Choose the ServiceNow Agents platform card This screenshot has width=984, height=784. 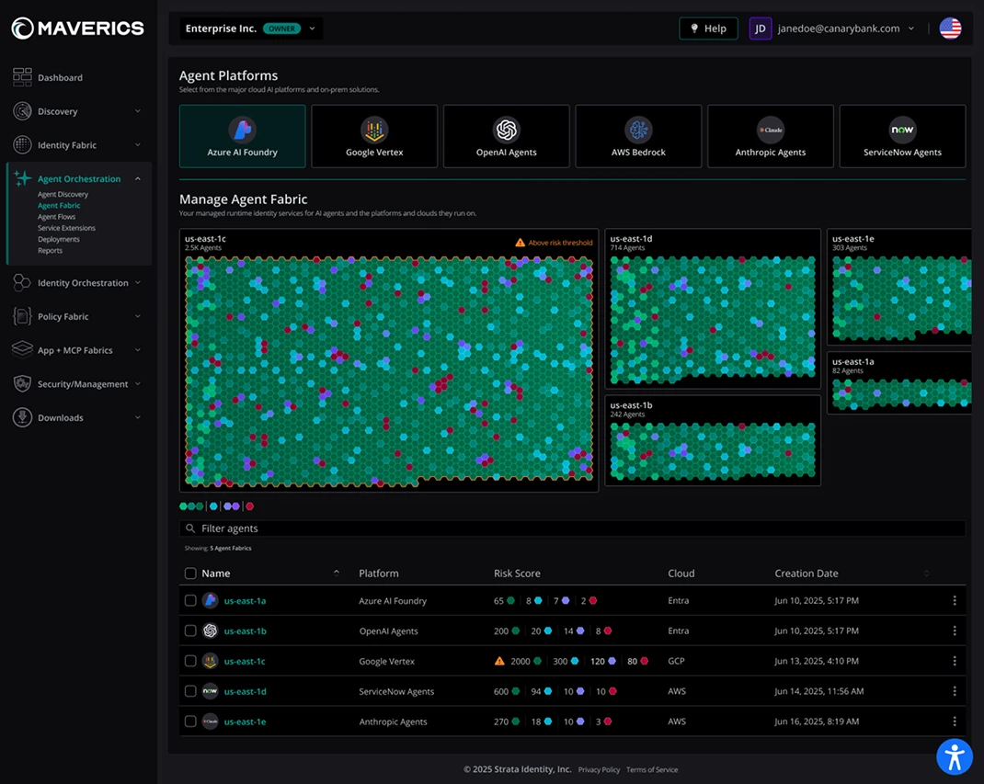coord(902,136)
